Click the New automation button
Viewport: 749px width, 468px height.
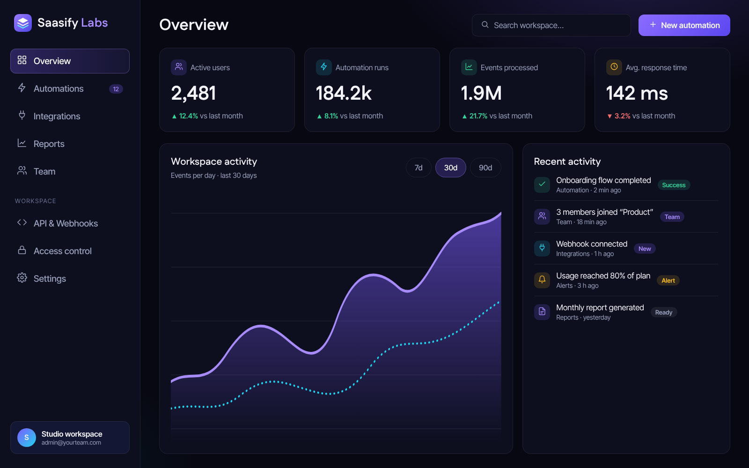pos(684,25)
